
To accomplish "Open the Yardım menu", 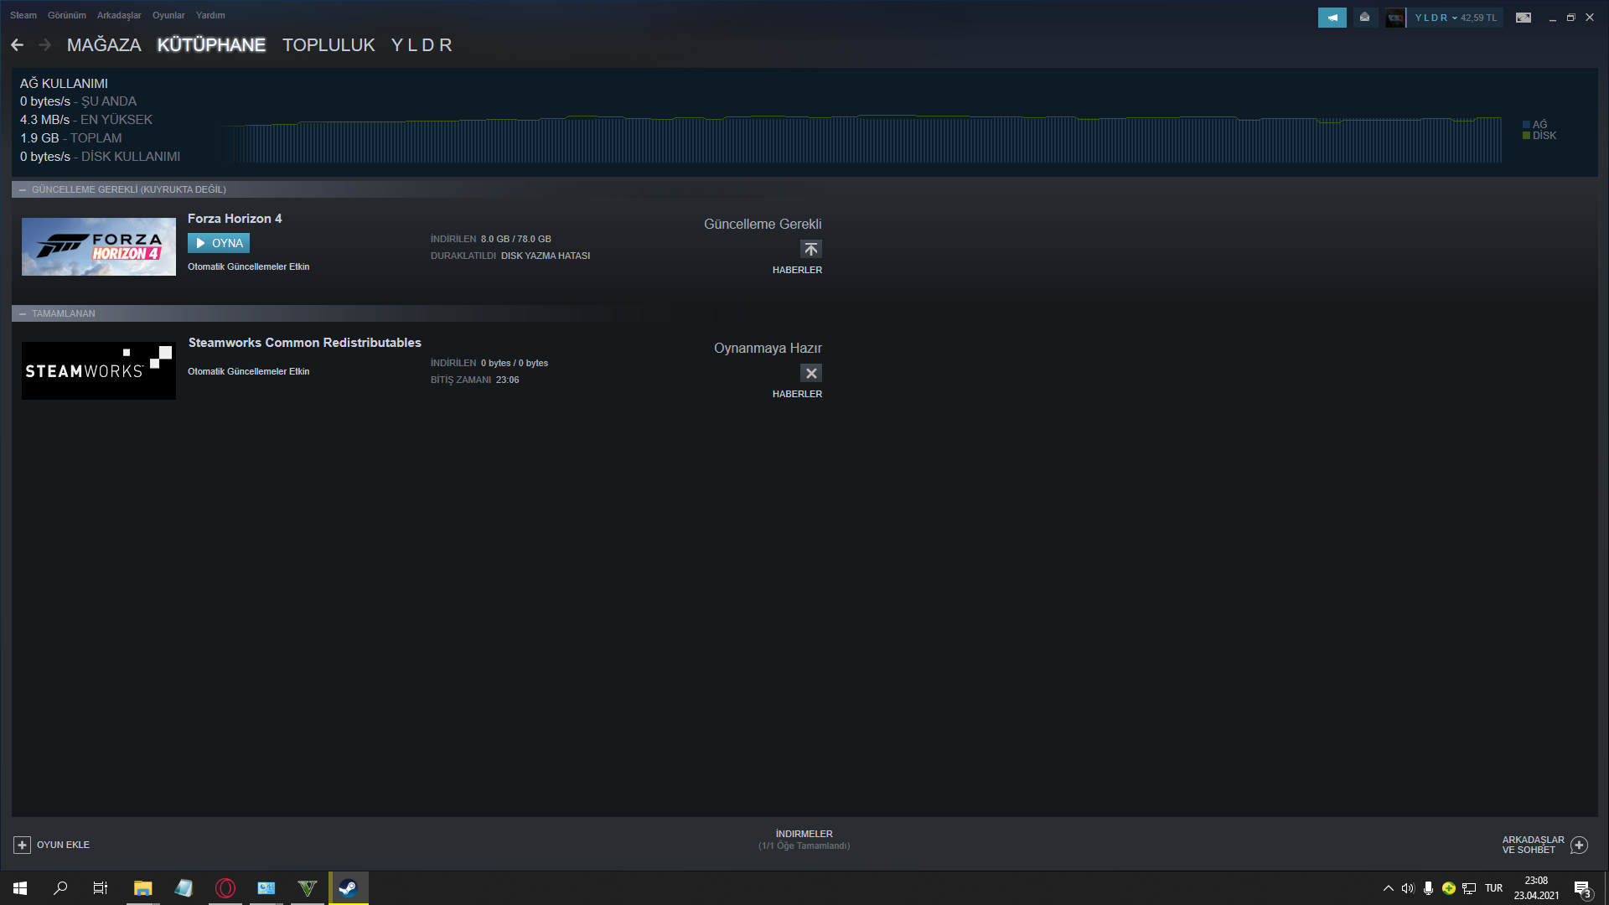I will point(210,15).
